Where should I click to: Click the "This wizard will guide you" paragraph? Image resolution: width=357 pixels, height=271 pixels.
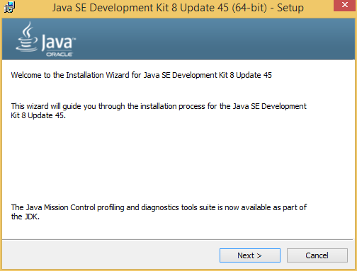[x=159, y=110]
